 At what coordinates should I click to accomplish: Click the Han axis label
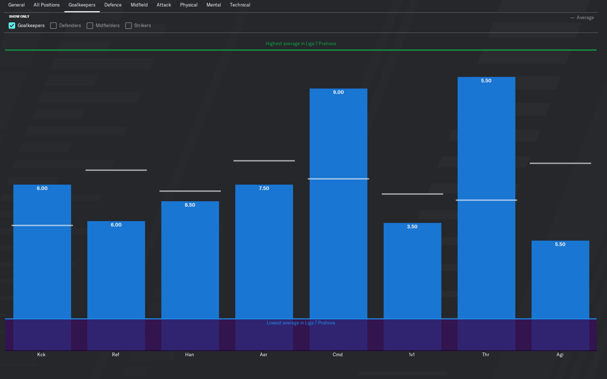point(189,355)
